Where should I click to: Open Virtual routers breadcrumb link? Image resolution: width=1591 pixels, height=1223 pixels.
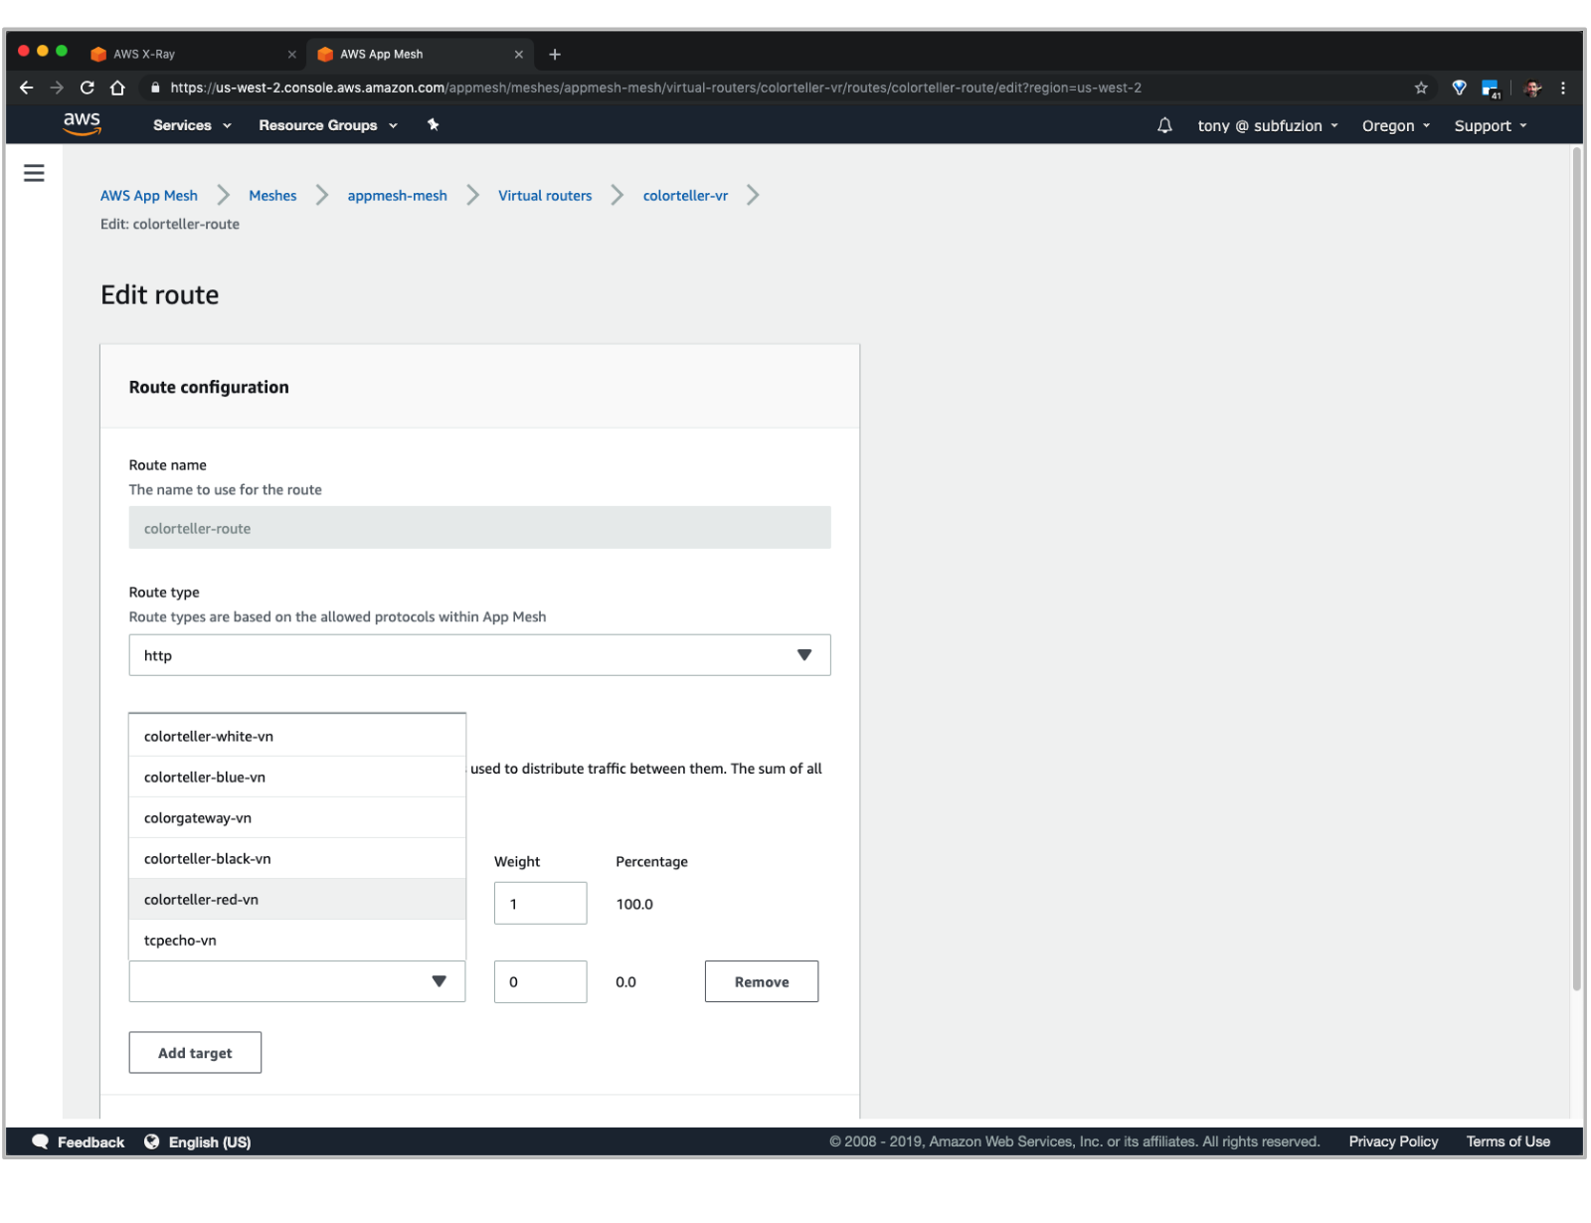click(x=545, y=196)
